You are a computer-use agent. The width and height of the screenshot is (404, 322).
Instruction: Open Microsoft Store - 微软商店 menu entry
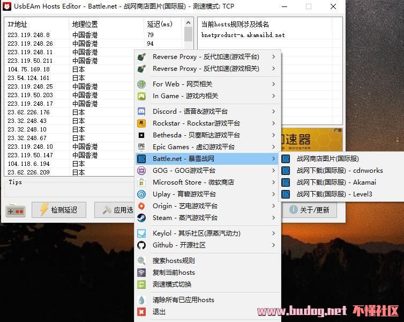point(207,182)
